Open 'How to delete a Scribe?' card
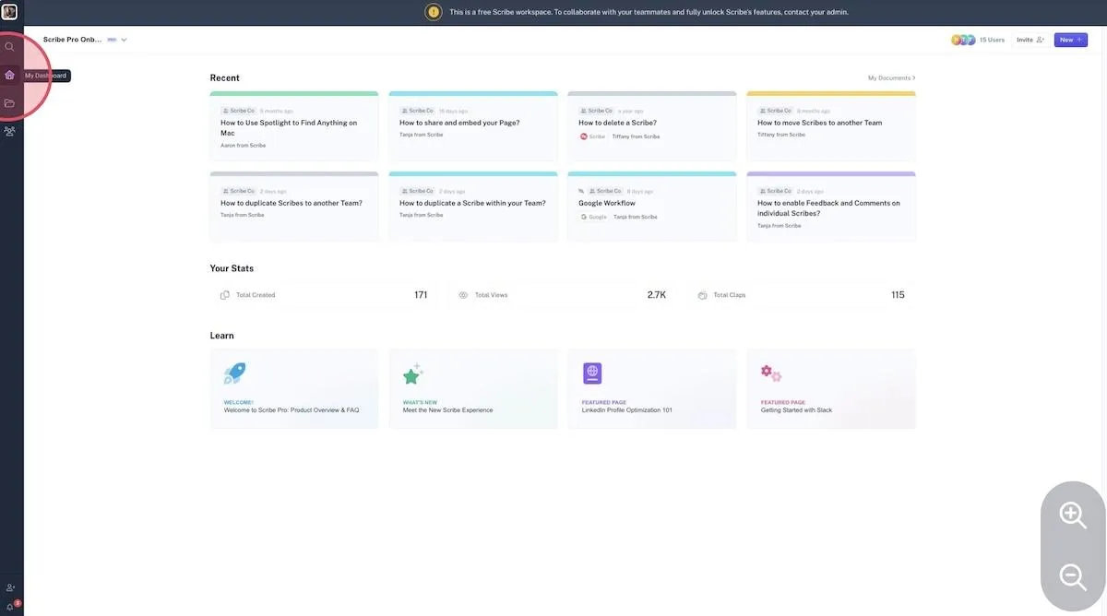1107x616 pixels. pos(652,126)
